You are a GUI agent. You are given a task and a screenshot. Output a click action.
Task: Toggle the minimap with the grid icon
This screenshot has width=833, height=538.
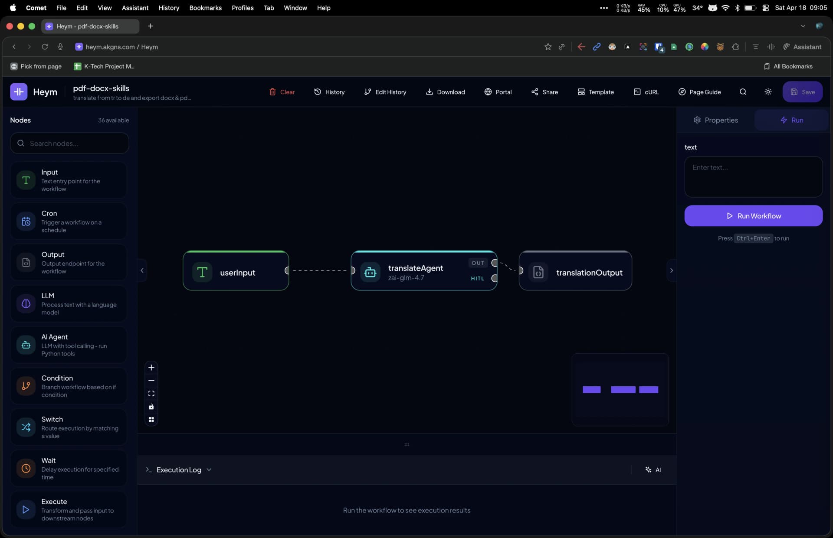[x=151, y=419]
